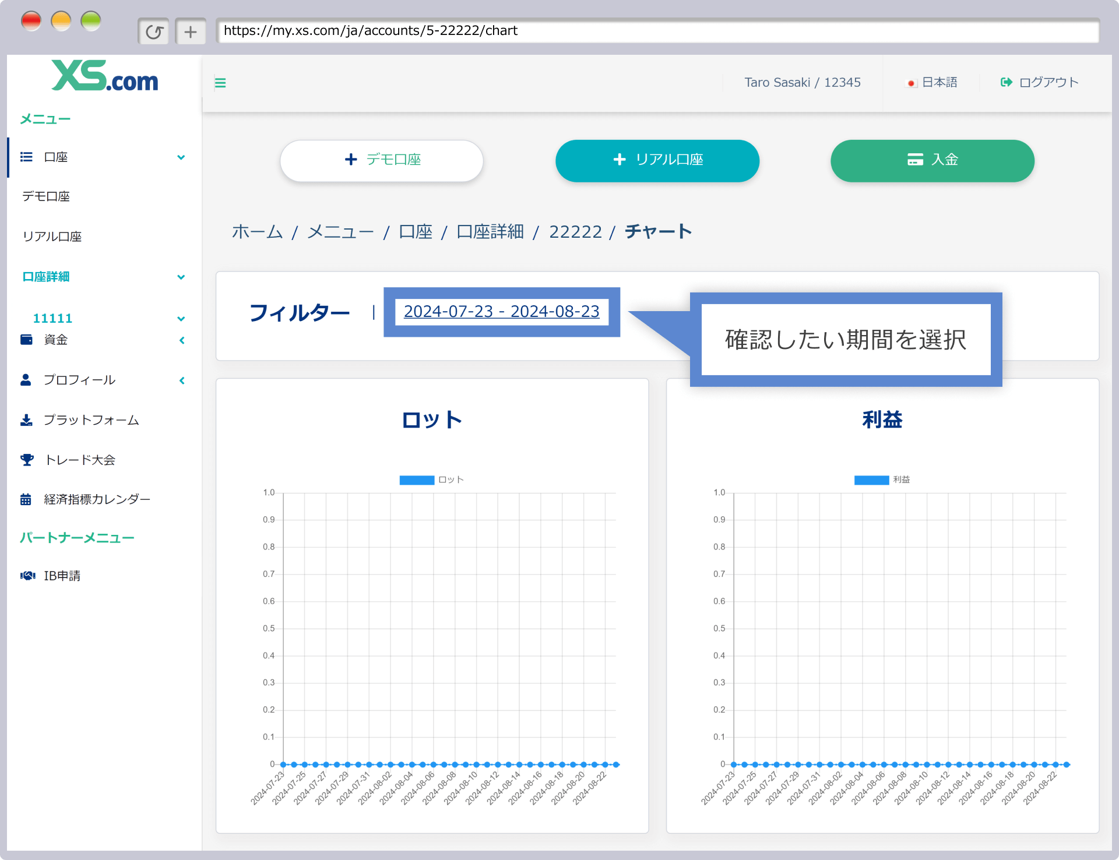The width and height of the screenshot is (1119, 860).
Task: Open the リアル口座 sidebar item
Action: point(52,237)
